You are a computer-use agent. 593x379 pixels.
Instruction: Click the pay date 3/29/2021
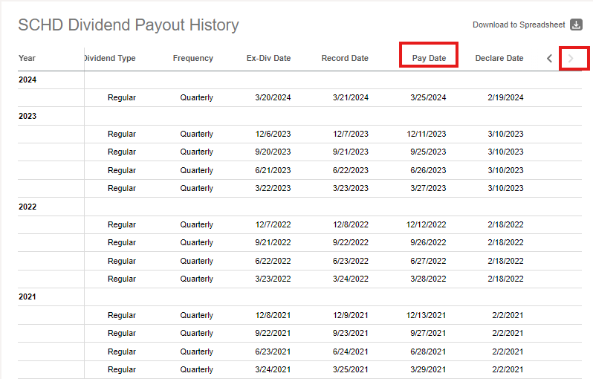coord(428,369)
